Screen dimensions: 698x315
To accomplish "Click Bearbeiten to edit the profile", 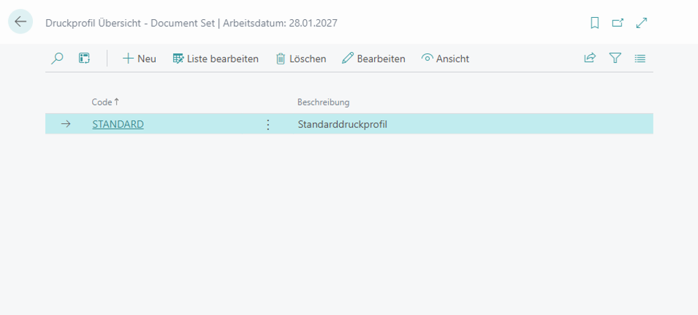I will 373,59.
